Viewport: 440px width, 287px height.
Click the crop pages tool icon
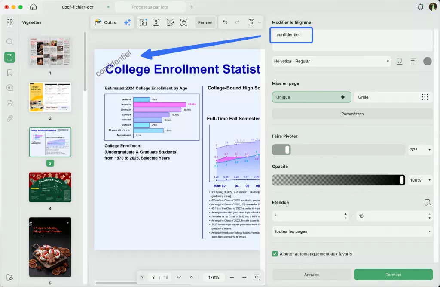[x=184, y=22]
